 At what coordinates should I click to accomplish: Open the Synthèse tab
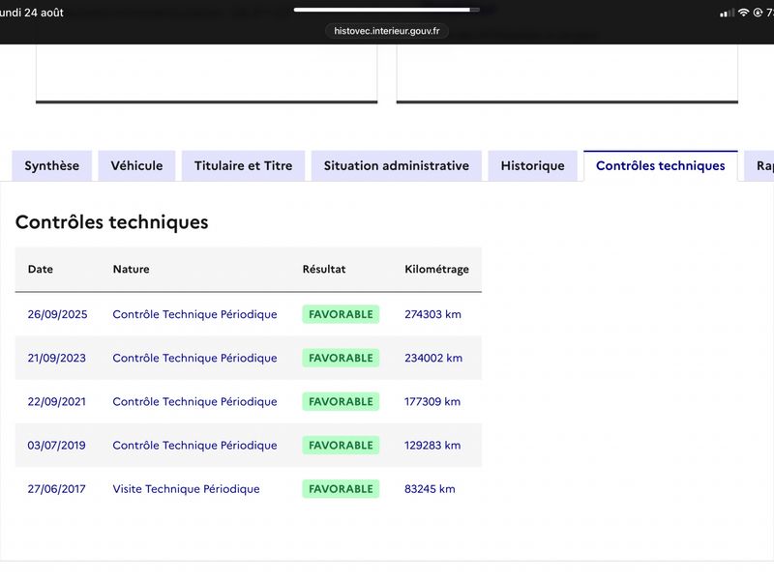click(x=52, y=165)
